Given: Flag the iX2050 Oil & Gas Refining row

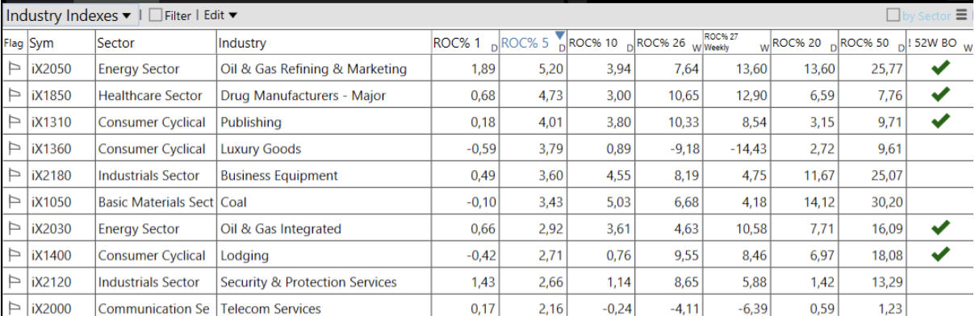Looking at the screenshot, I should [x=14, y=69].
